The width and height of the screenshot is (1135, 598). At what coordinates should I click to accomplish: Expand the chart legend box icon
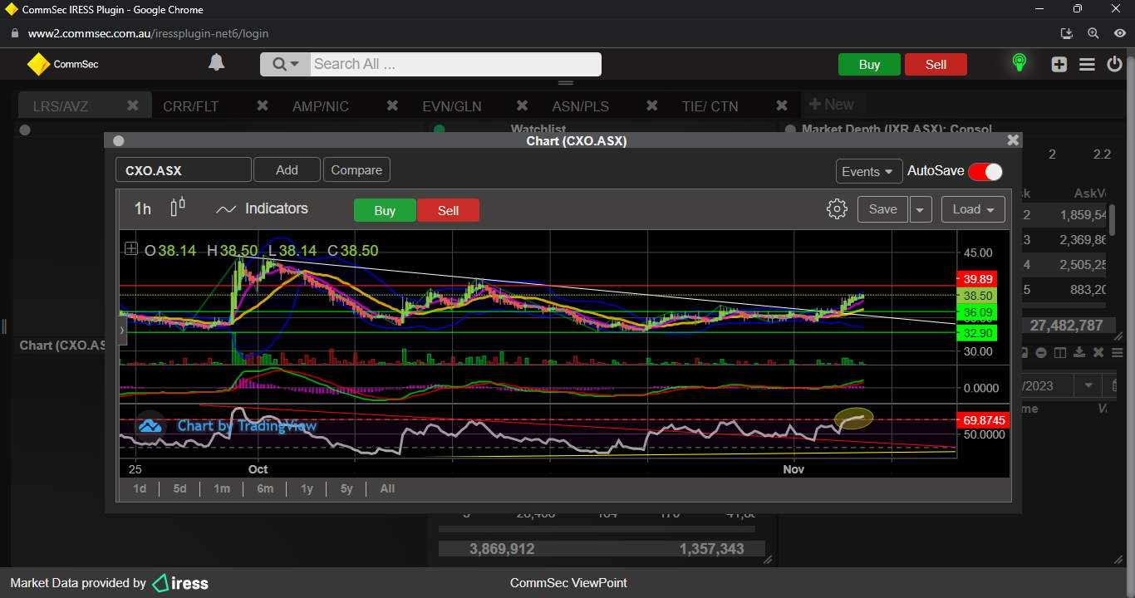(131, 248)
